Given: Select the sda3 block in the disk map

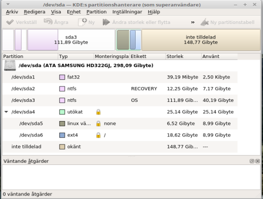Looking at the screenshot, I should pyautogui.click(x=71, y=40).
